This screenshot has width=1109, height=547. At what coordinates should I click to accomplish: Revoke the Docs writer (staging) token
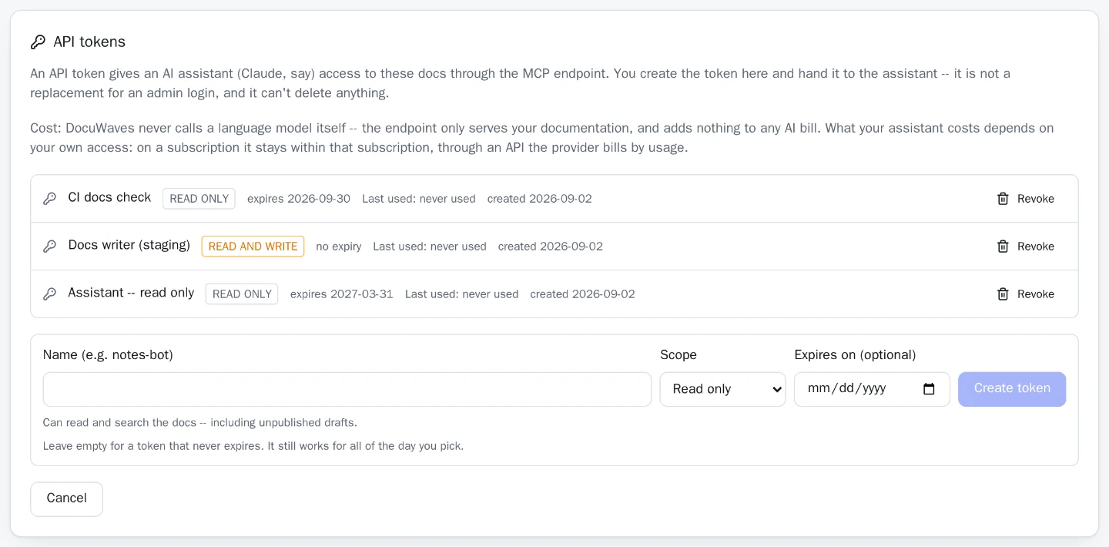pyautogui.click(x=1026, y=247)
